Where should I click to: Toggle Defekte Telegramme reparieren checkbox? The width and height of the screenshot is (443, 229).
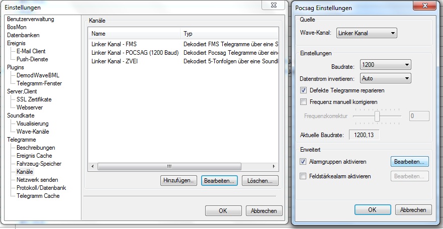click(x=303, y=90)
